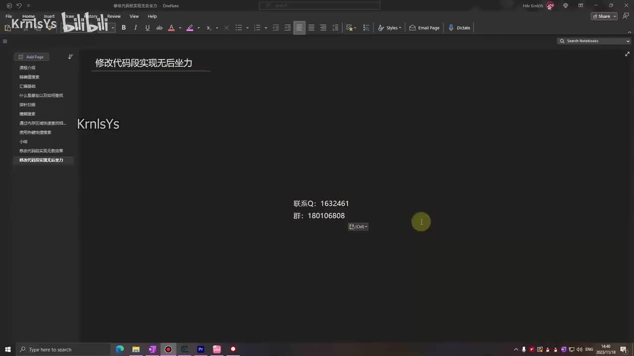Toggle Center alignment

[x=311, y=28]
